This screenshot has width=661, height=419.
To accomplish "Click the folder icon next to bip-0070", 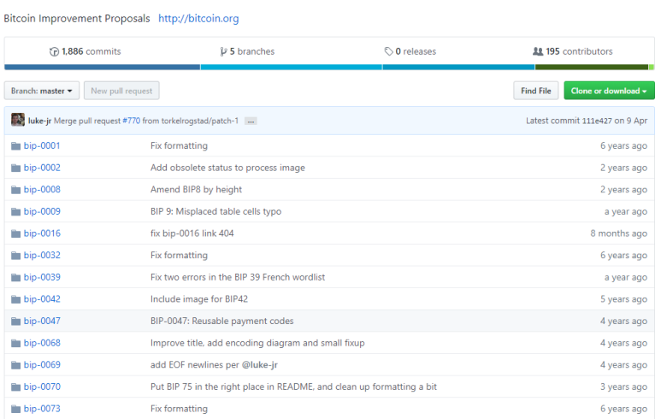I will click(x=16, y=387).
